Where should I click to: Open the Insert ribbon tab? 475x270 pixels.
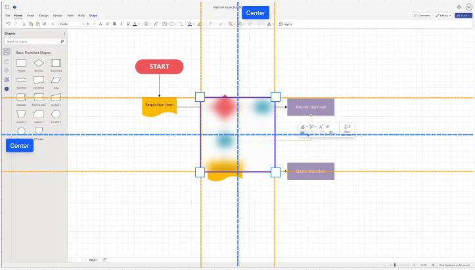click(x=31, y=14)
